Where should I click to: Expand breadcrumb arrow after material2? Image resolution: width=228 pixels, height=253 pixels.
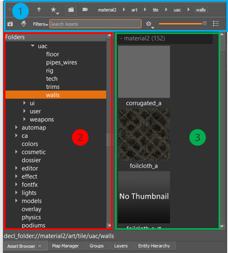(124, 10)
